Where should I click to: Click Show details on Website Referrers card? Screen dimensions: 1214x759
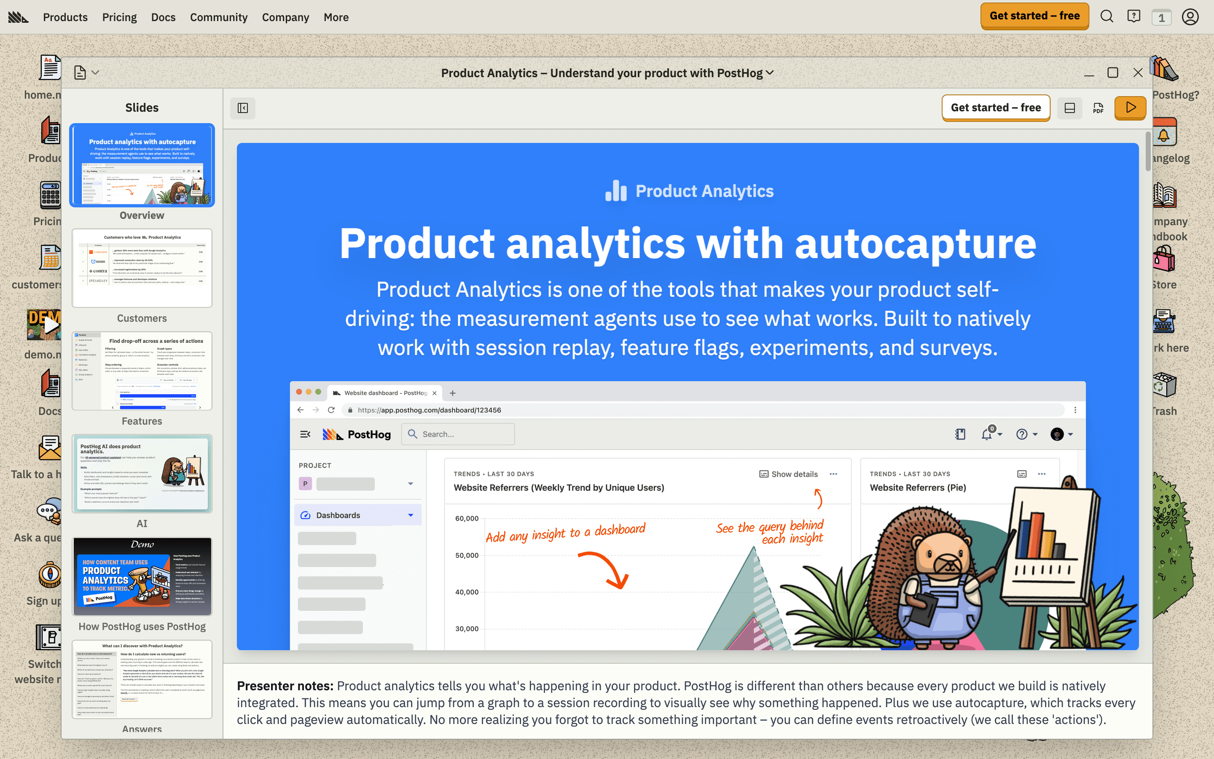point(789,474)
